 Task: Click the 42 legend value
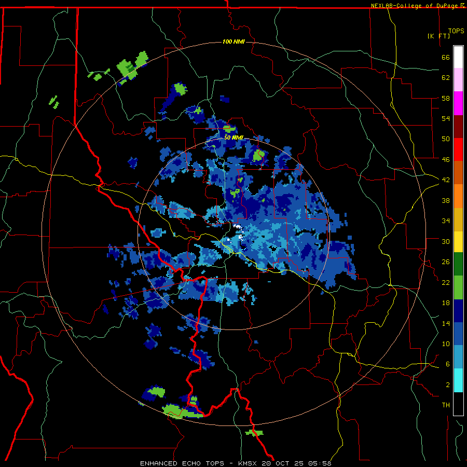pyautogui.click(x=446, y=180)
